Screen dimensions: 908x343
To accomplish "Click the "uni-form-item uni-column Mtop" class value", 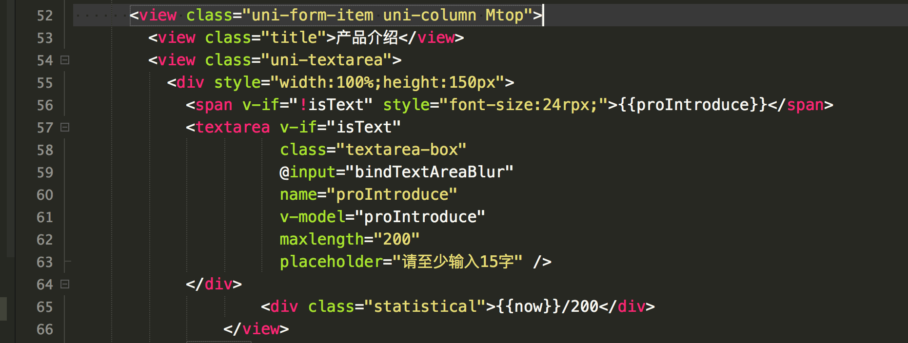I will coord(387,15).
